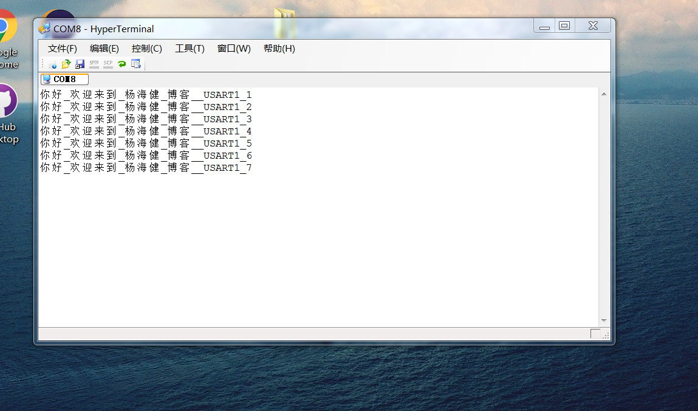Click the new session toolbar icon

(53, 64)
